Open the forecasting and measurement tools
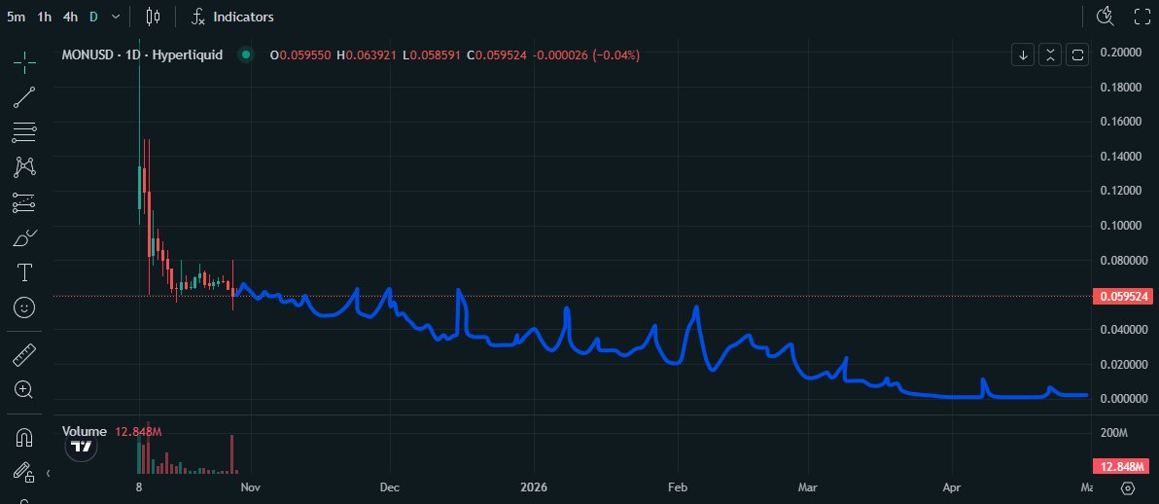1159x504 pixels. click(24, 202)
